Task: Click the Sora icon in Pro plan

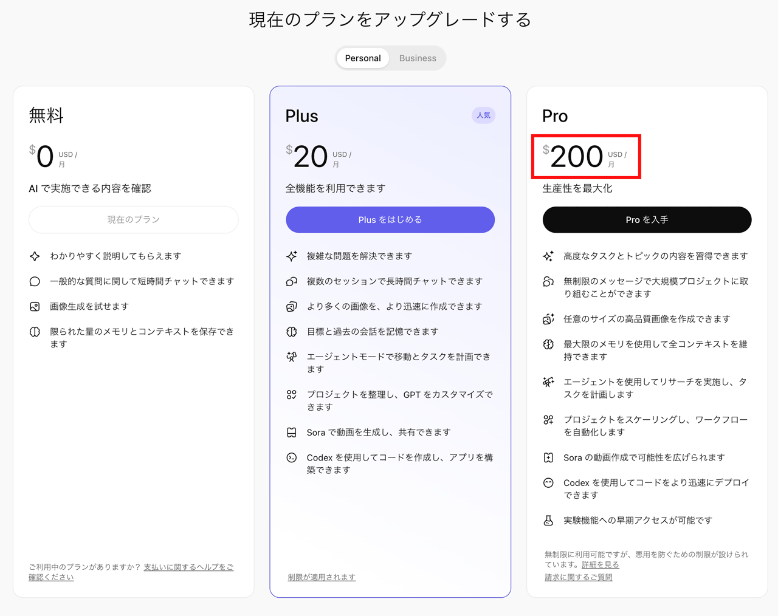Action: tap(548, 457)
